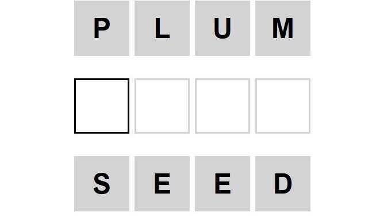Screen dimensions: 380x216
Task: Click the first E tile in SEED
Action: (162, 184)
